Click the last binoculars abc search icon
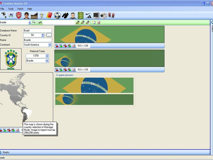This screenshot has height=160, width=213. click(x=87, y=23)
